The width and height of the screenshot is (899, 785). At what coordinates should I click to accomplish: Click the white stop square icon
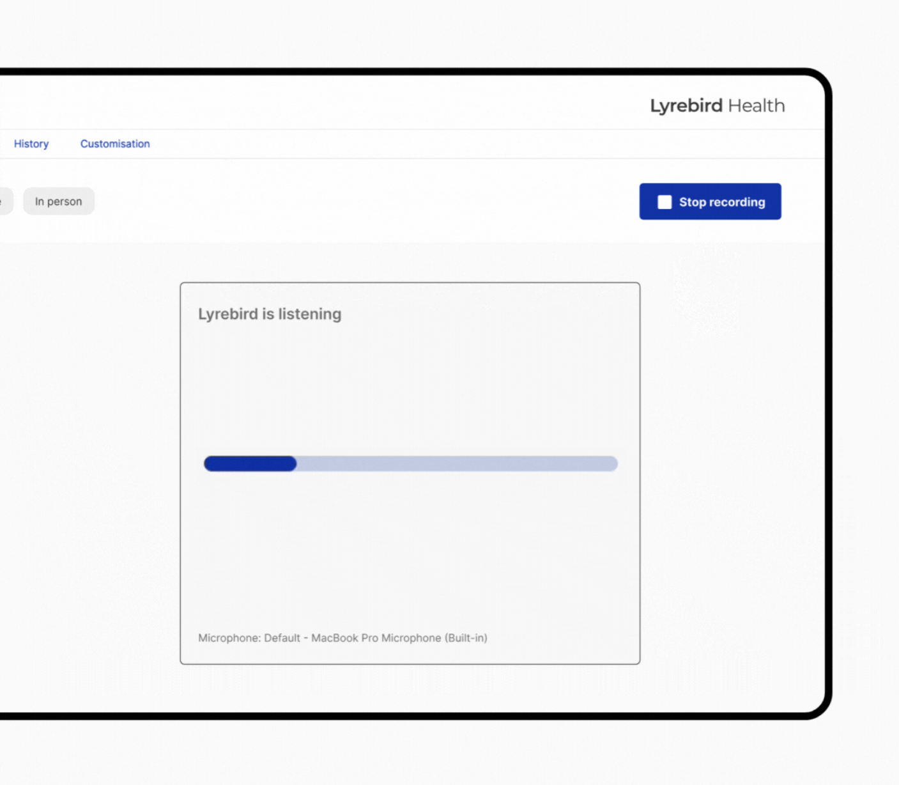665,202
